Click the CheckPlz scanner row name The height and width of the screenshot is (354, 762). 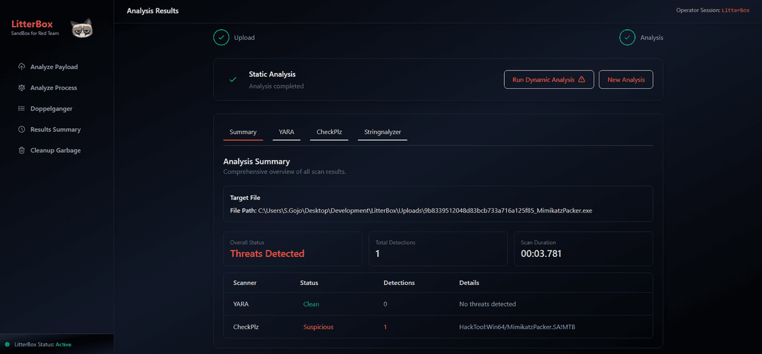[244, 327]
